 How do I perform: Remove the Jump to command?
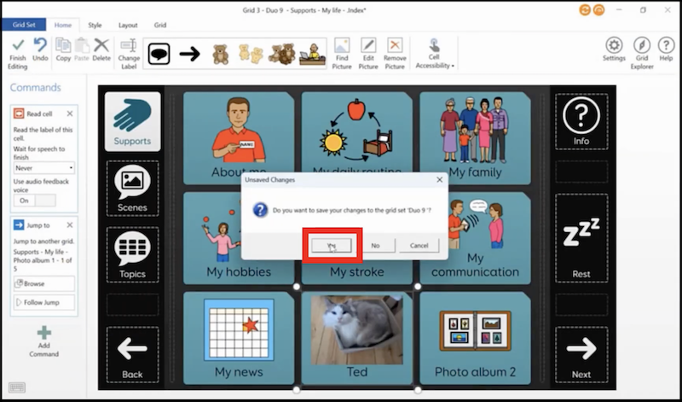click(x=70, y=225)
